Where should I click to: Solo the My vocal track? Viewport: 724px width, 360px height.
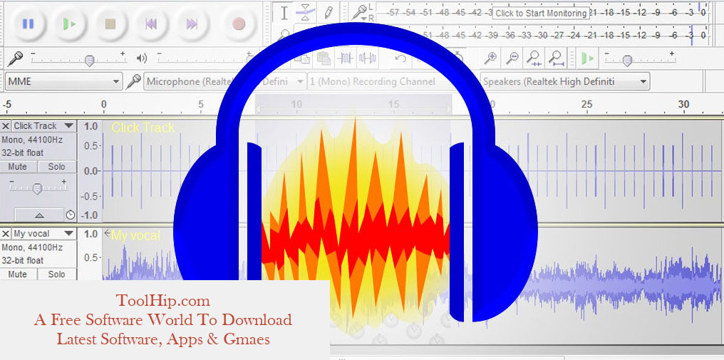click(x=56, y=274)
